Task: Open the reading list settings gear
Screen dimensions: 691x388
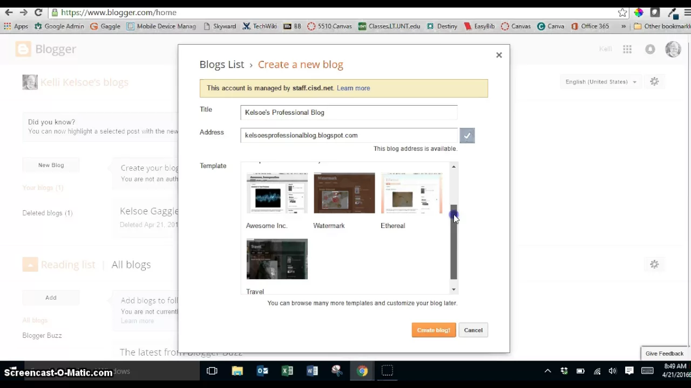Action: [x=654, y=264]
